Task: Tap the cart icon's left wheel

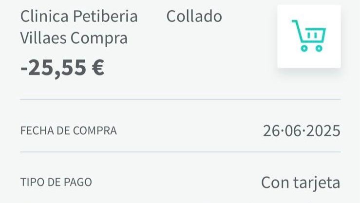Action: 304,48
